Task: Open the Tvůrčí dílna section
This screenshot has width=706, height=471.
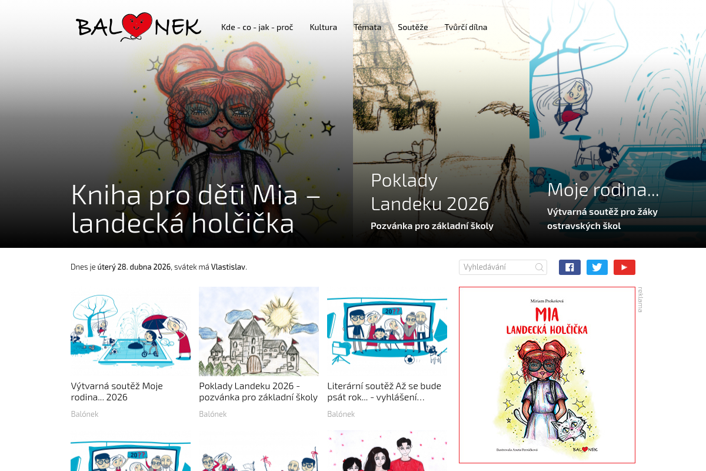Action: [x=466, y=27]
